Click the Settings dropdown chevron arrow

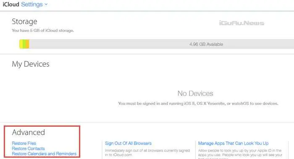point(46,5)
